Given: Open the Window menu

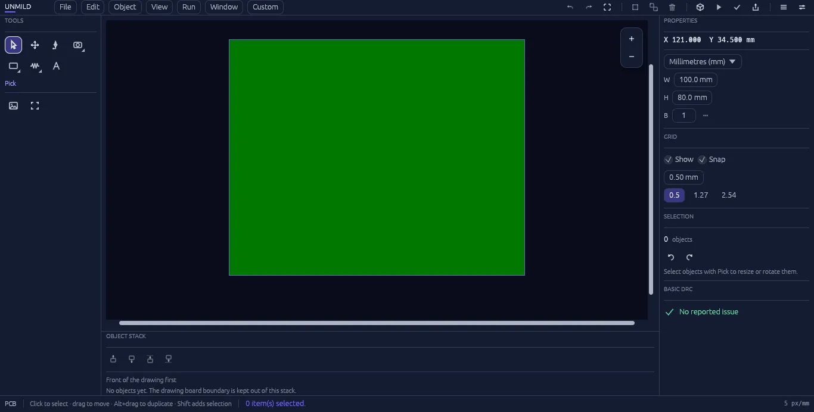Looking at the screenshot, I should [224, 7].
